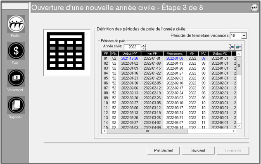Viewport: 261px width, 164px height.
Task: Select Versement cell 2022-01-13
Action: click(x=175, y=63)
